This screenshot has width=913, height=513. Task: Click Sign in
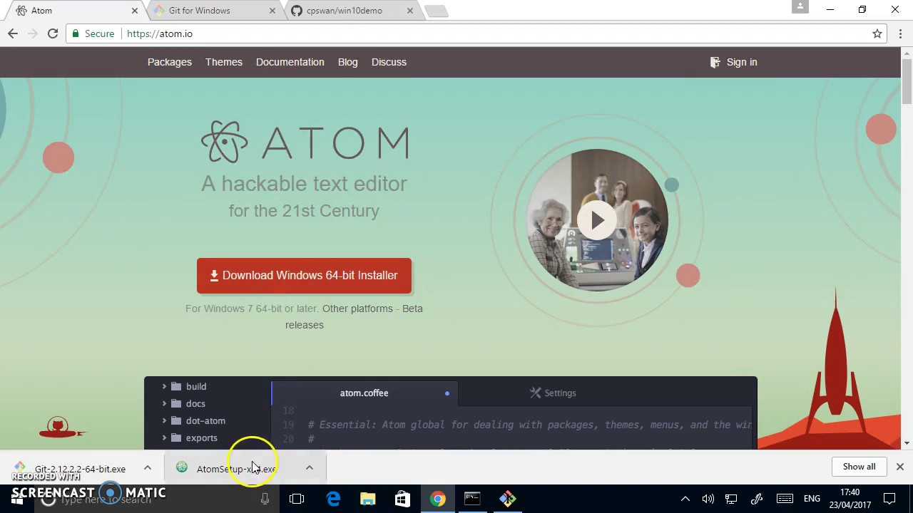tap(734, 62)
